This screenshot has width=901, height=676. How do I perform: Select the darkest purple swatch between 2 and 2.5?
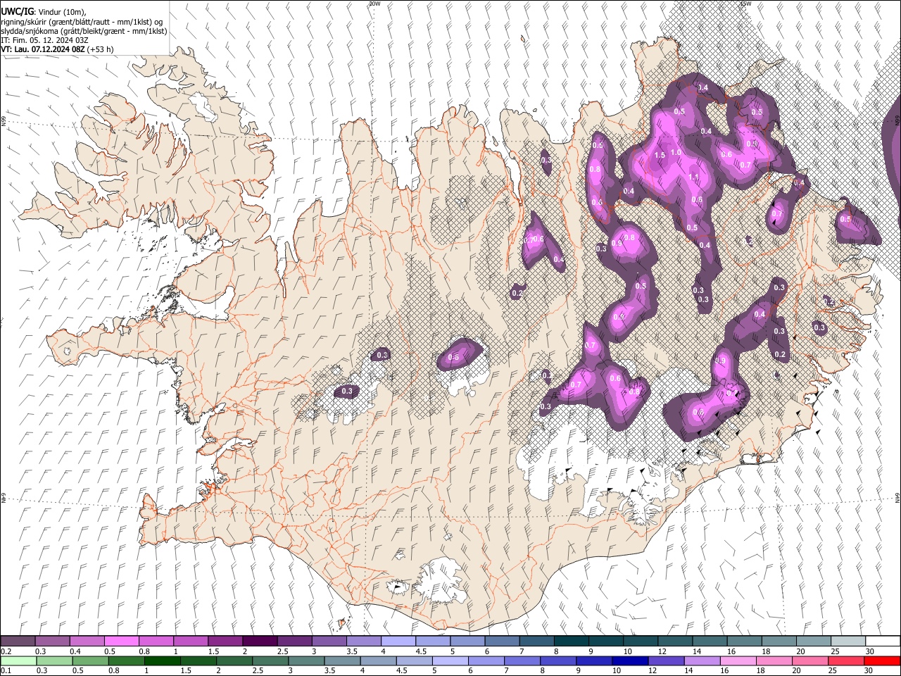(260, 641)
